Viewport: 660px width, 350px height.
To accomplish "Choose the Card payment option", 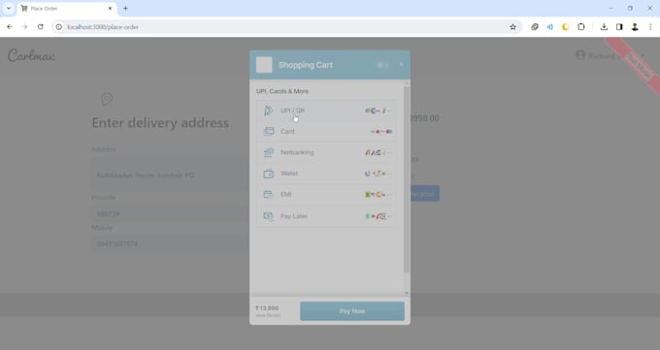I will point(326,132).
